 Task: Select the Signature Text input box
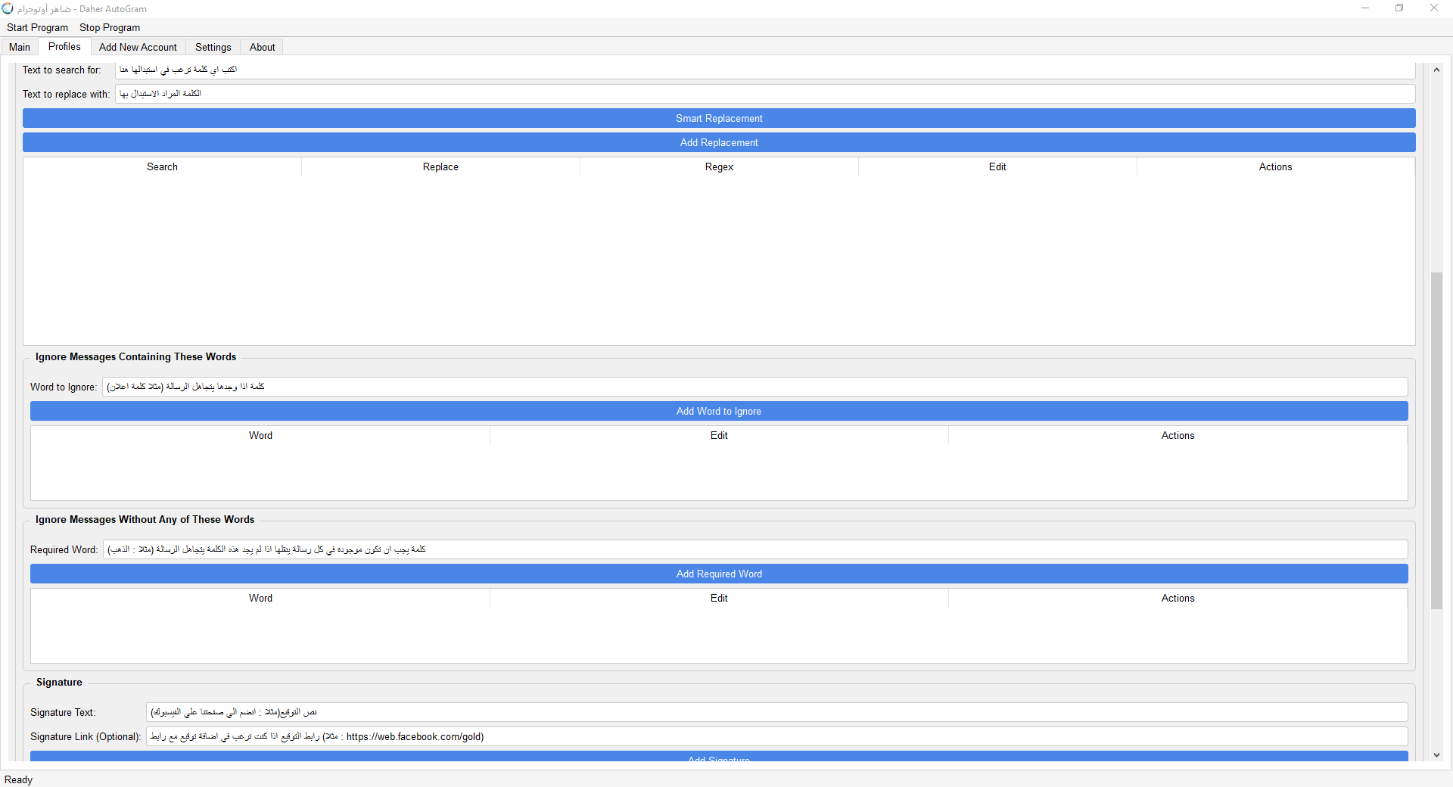coord(776,712)
